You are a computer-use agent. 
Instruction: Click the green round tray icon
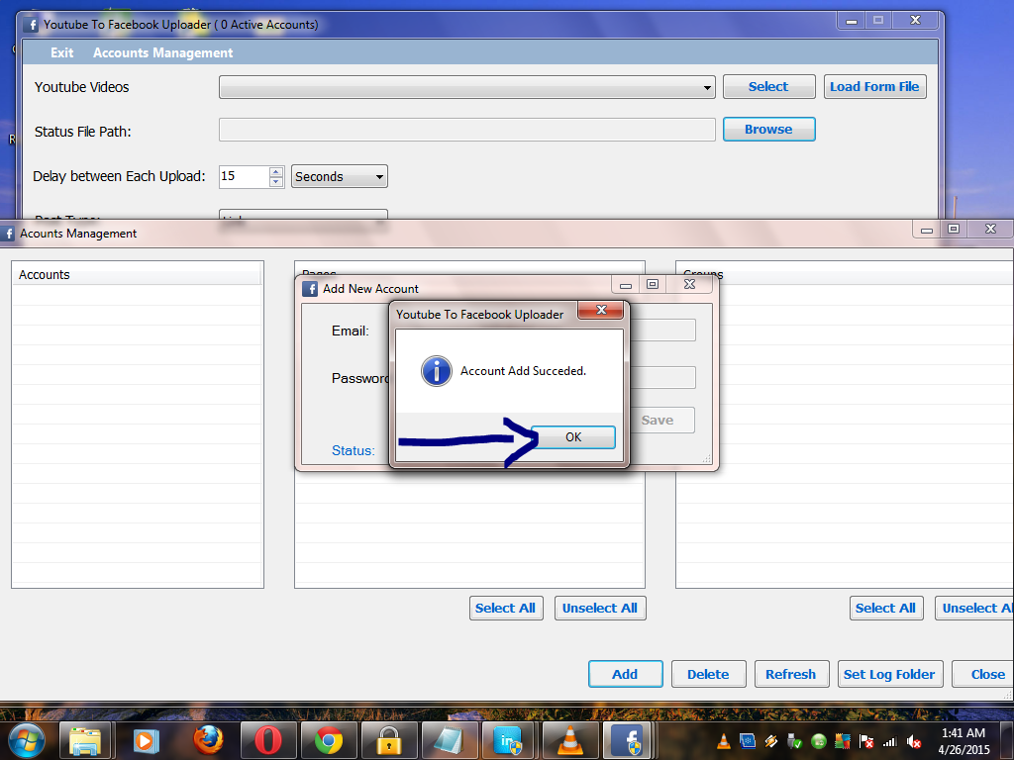[x=819, y=741]
